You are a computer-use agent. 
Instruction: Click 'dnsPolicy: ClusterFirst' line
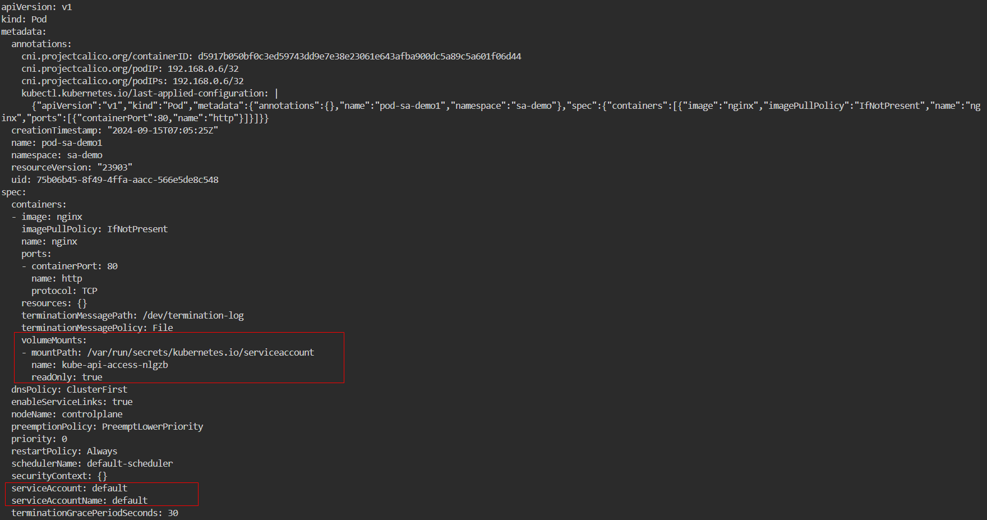69,390
